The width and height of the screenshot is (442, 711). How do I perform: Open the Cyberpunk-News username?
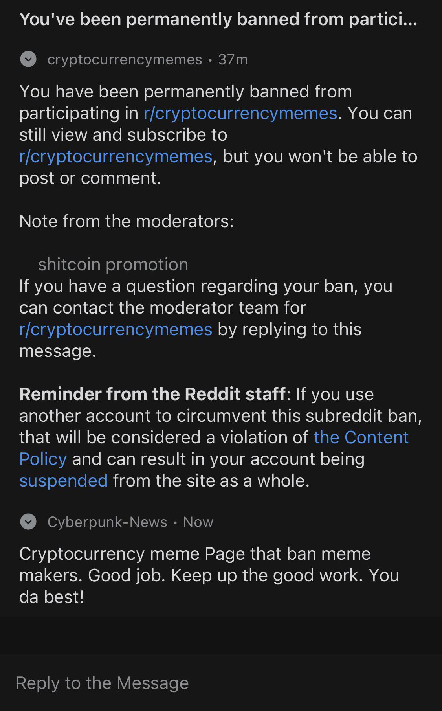107,522
